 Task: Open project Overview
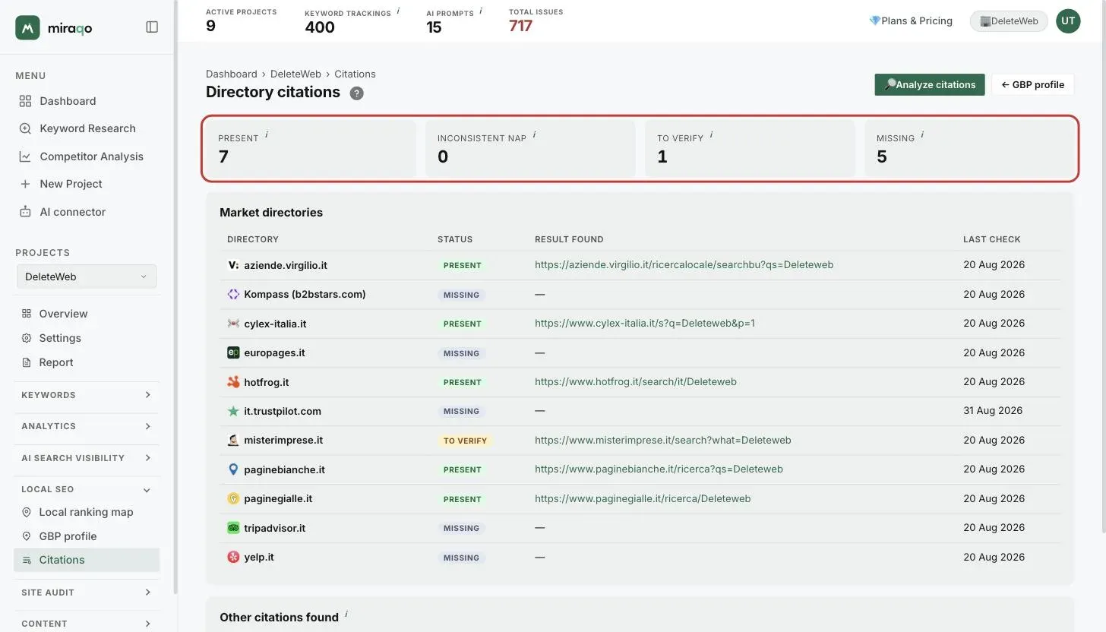click(55, 314)
